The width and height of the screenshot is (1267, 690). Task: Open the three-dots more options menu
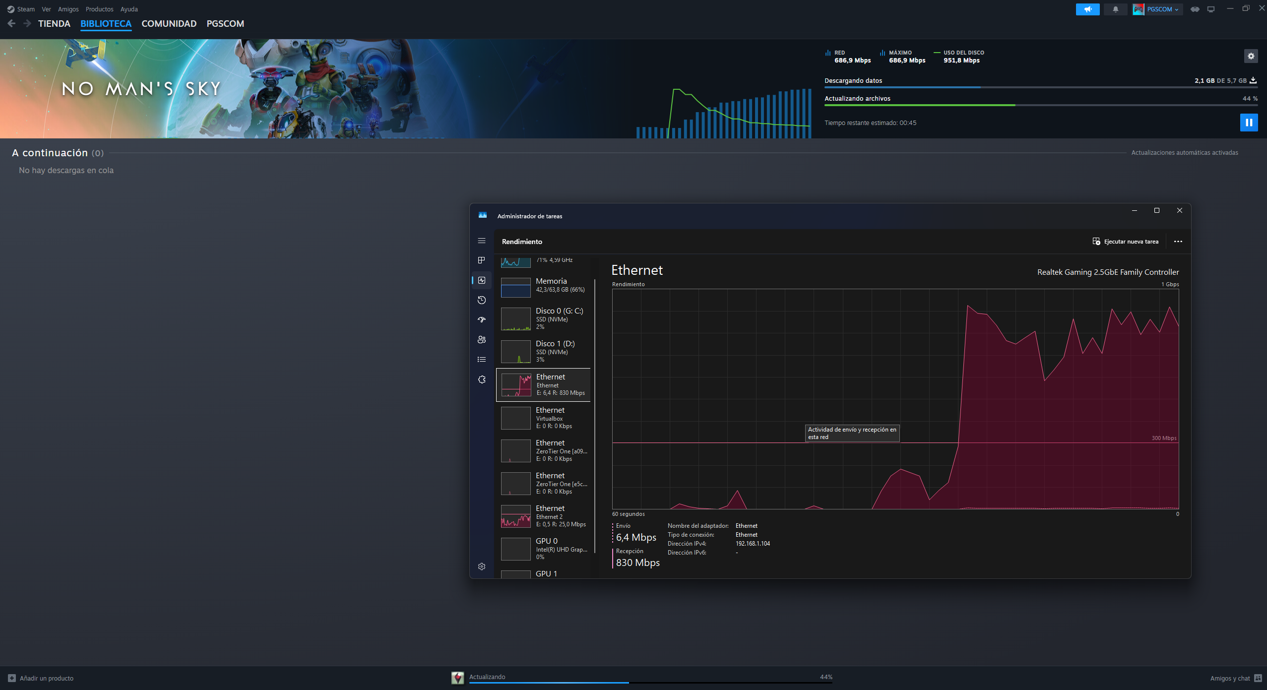1178,242
